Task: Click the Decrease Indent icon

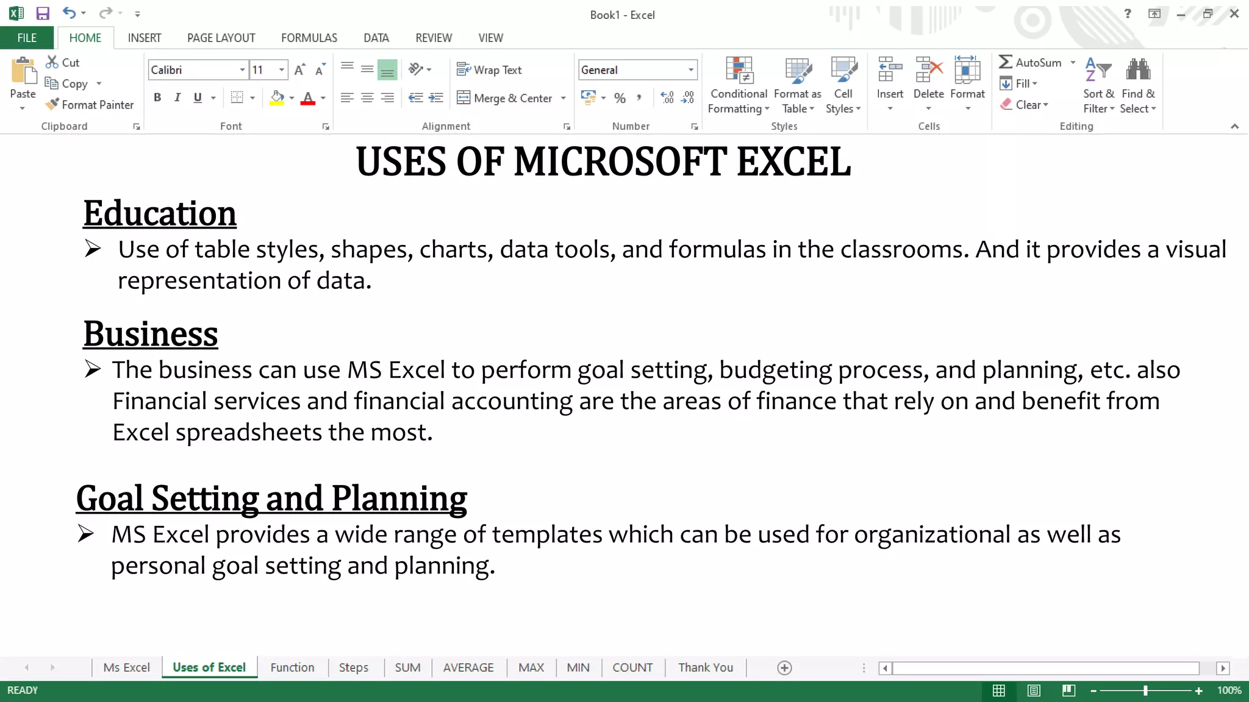Action: pos(416,97)
